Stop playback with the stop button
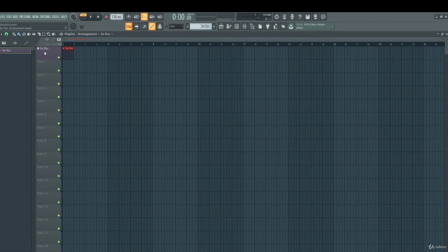Screen dimensions: 448x252 98,17
